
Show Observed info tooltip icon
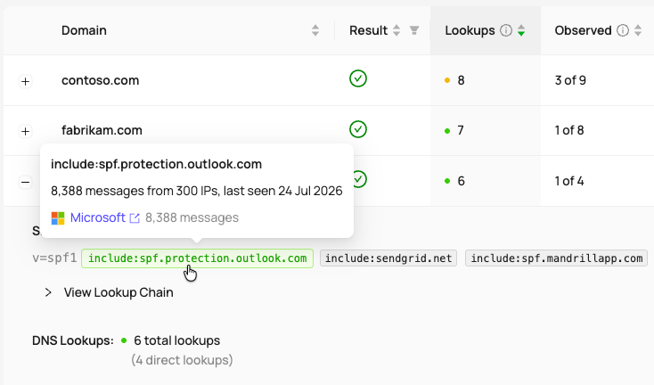click(x=623, y=30)
